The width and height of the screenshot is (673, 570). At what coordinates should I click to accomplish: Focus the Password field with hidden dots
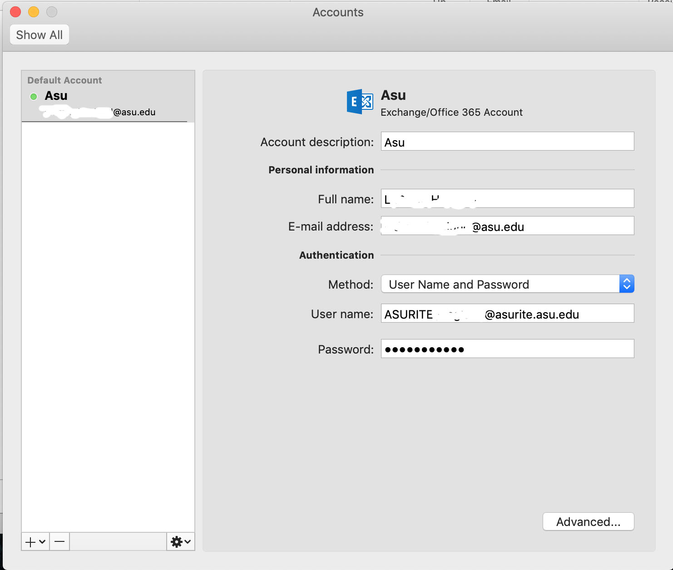pos(506,349)
